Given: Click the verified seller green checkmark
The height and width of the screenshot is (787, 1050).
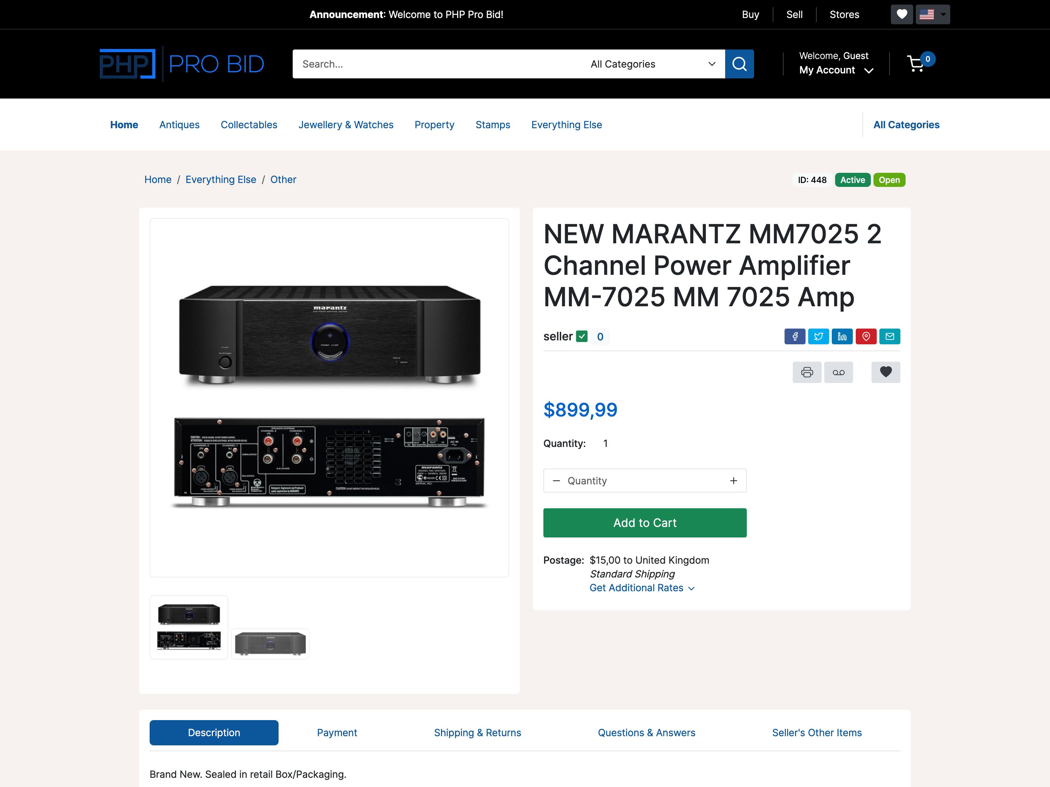Looking at the screenshot, I should (x=581, y=336).
